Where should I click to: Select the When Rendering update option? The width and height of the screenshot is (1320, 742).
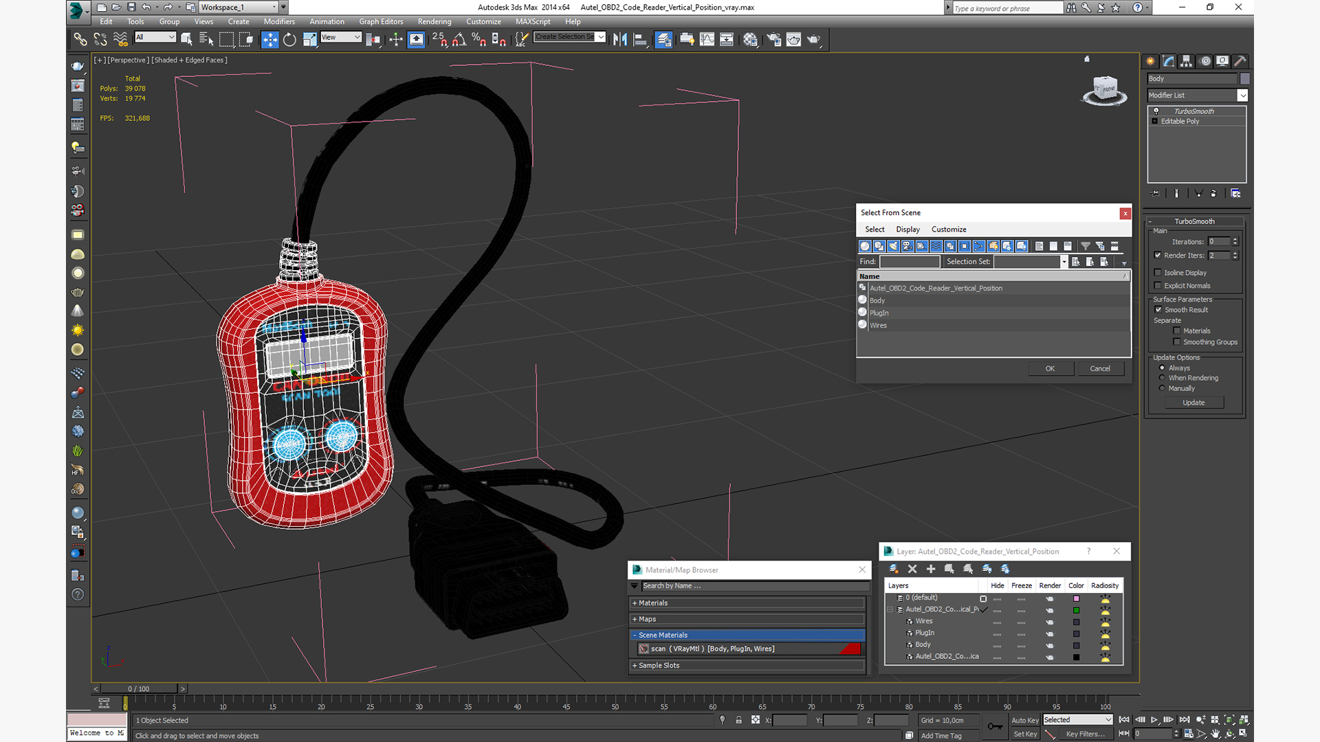(x=1163, y=378)
